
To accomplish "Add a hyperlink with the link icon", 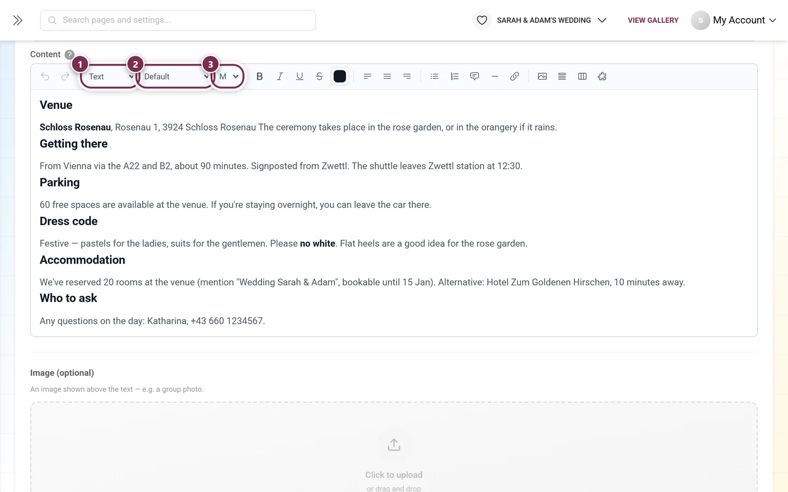I will coord(514,77).
